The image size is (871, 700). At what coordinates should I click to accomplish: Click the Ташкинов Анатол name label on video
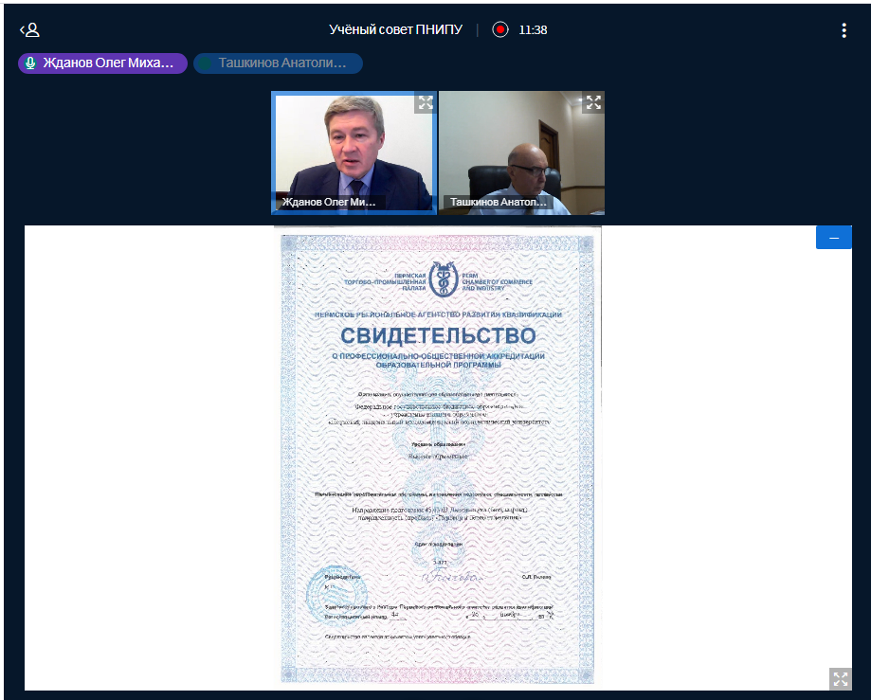498,202
